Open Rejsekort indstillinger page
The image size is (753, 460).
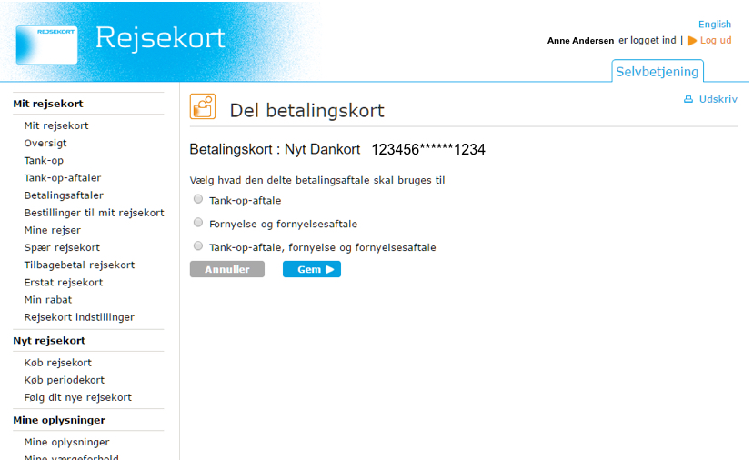pos(79,317)
